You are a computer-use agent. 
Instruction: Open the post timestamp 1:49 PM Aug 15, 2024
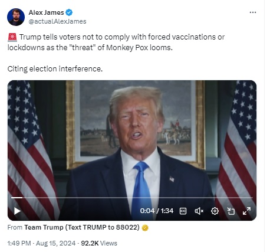coord(41,243)
